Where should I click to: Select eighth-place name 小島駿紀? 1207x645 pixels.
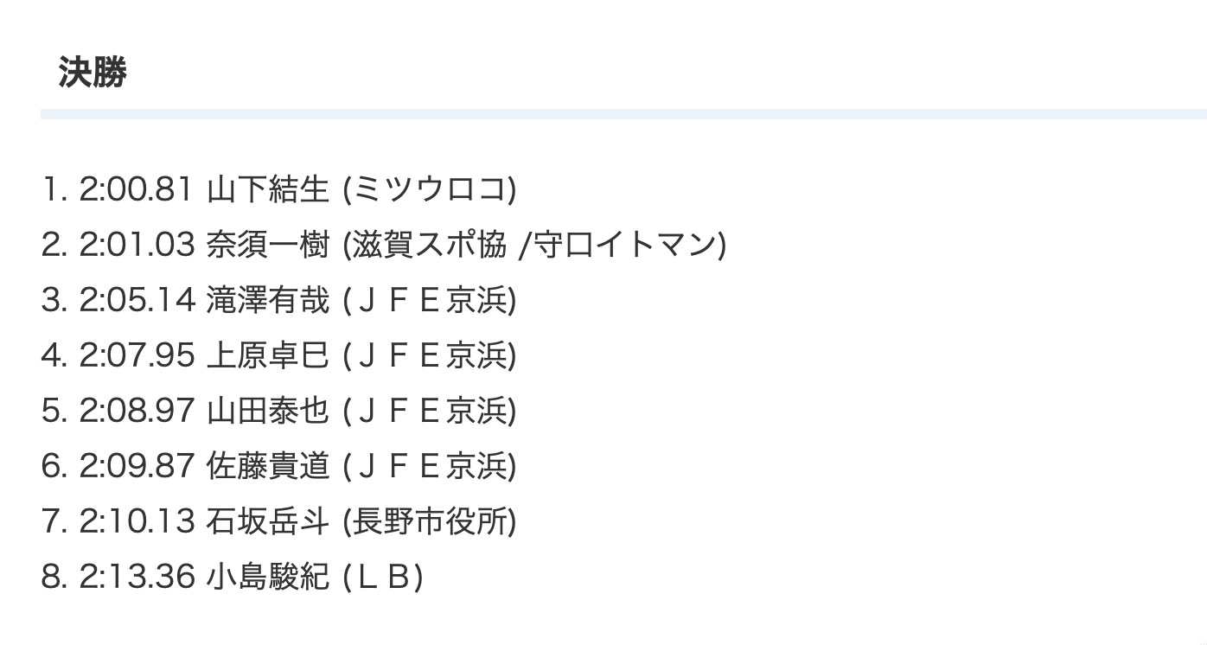click(268, 578)
